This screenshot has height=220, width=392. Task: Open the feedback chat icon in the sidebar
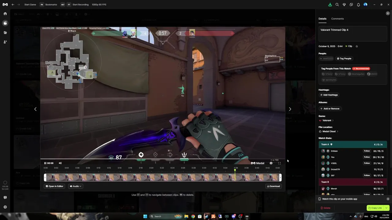[5, 197]
